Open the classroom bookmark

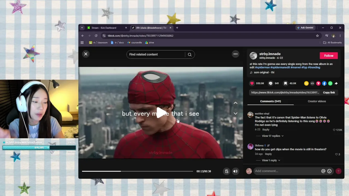[x=98, y=43]
